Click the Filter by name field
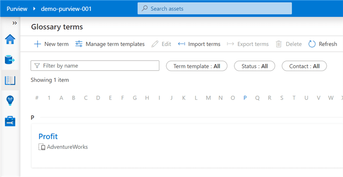Image resolution: width=343 pixels, height=177 pixels. 95,65
